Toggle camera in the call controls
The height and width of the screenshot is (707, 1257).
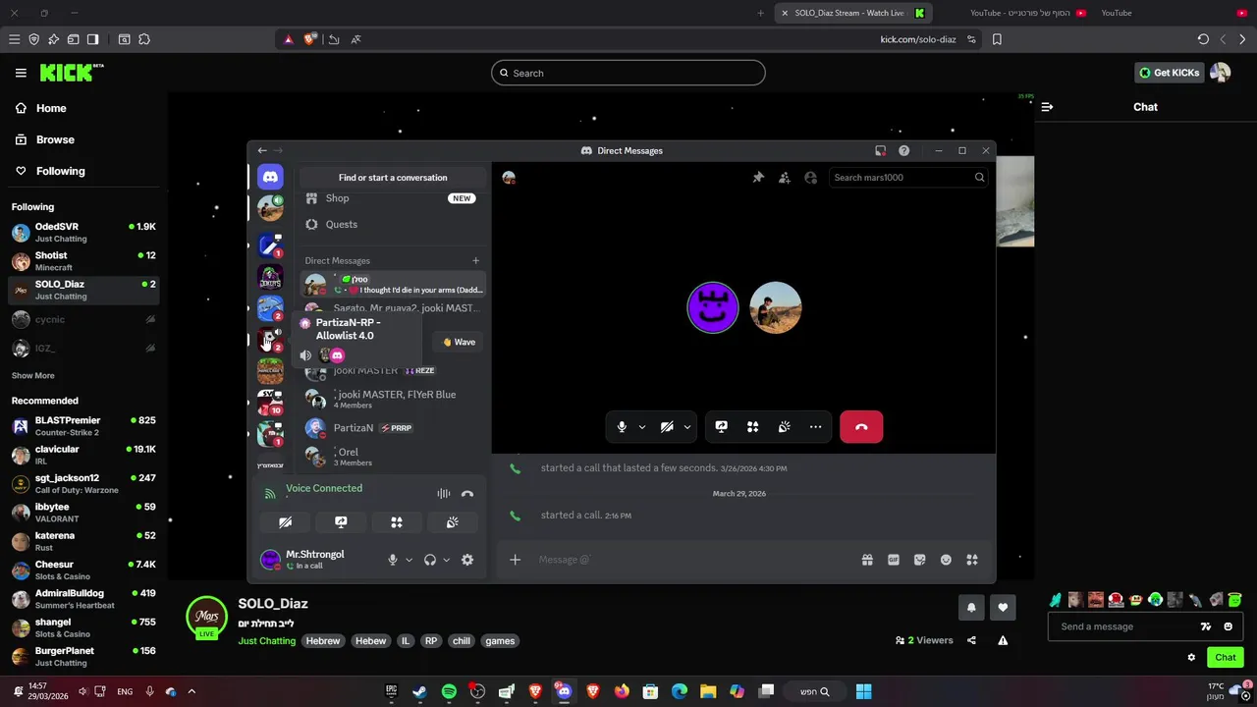pos(667,427)
